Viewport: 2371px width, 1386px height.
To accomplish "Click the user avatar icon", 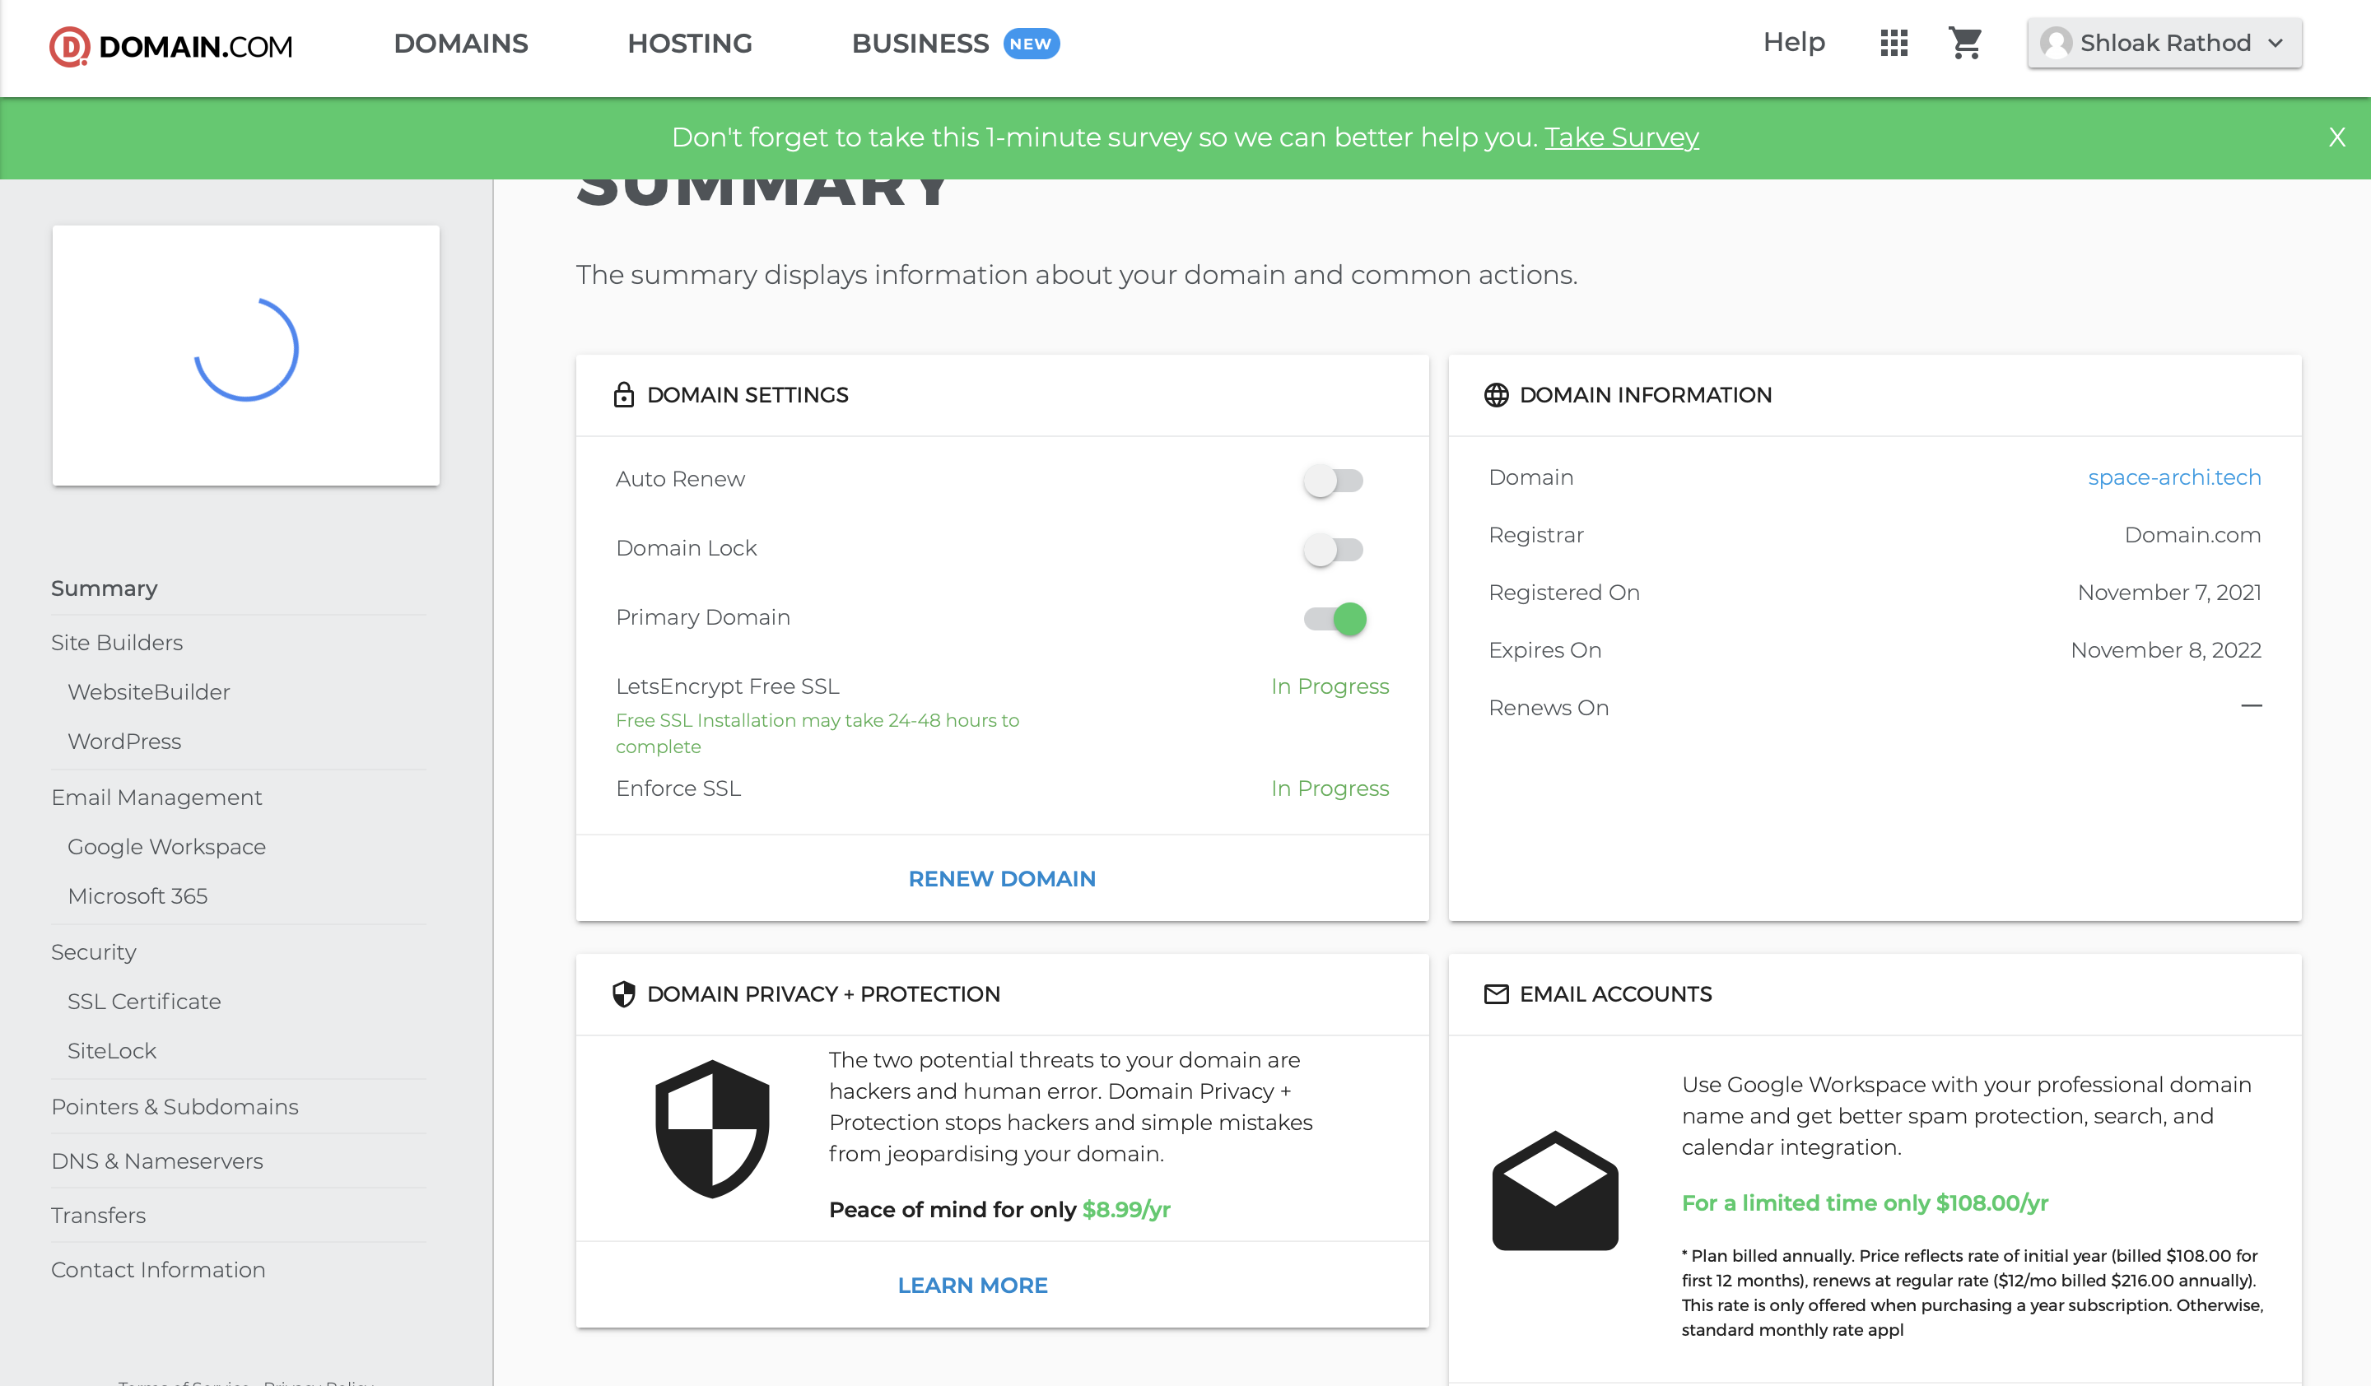I will coord(2056,44).
